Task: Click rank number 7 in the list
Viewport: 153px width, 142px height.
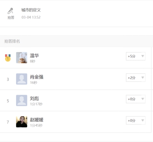Action: [x=8, y=122]
